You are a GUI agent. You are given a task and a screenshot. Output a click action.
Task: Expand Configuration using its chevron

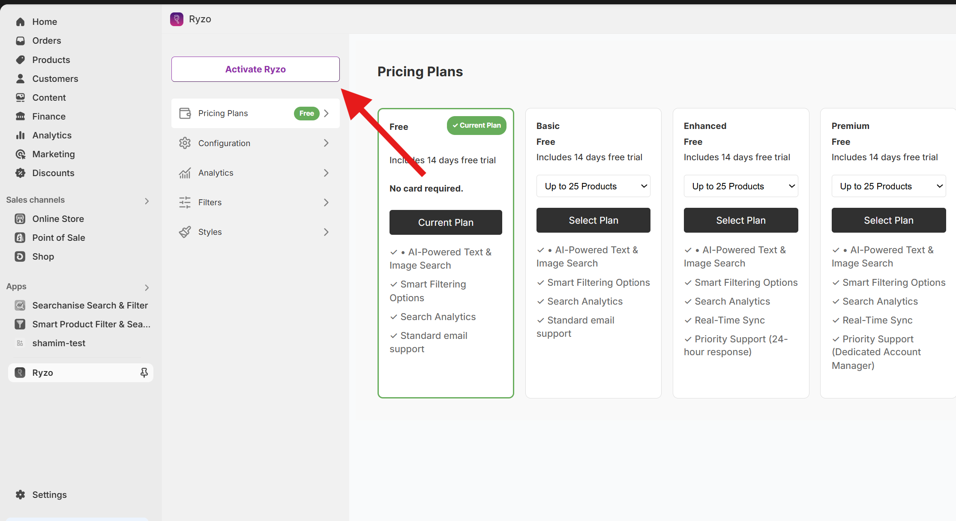coord(327,143)
